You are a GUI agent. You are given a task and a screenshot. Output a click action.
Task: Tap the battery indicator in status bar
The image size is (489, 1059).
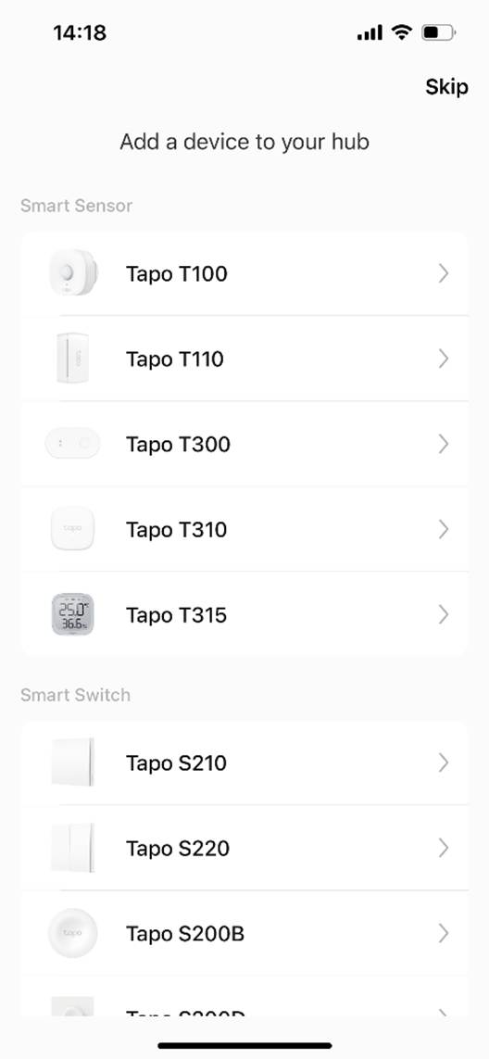click(438, 32)
